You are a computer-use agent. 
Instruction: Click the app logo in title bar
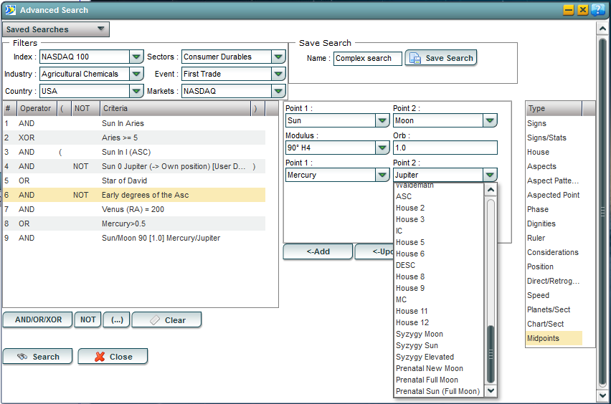10,10
